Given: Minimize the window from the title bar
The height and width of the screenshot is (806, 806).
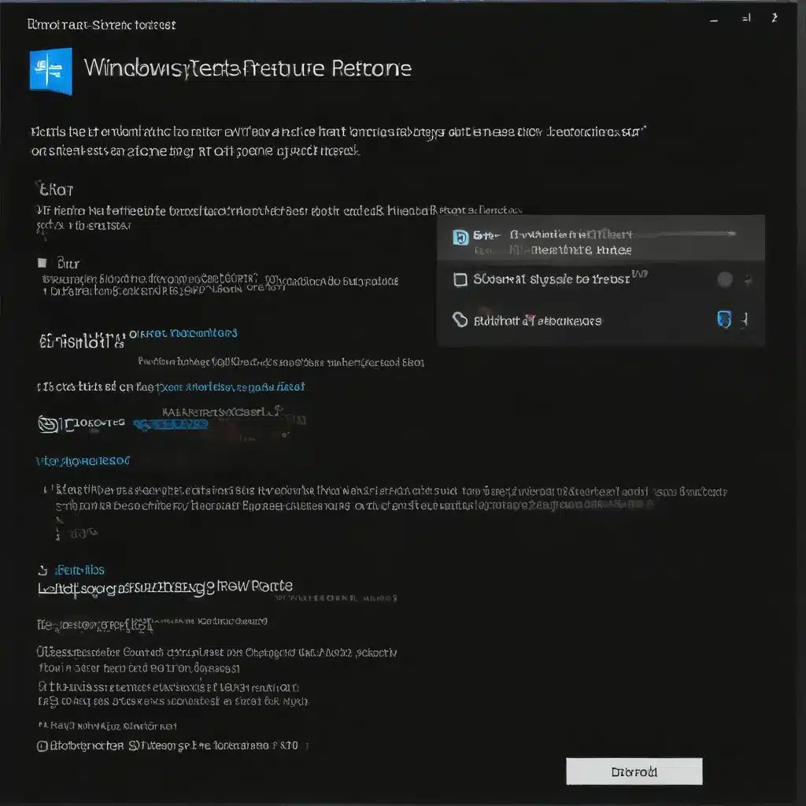Looking at the screenshot, I should tap(713, 20).
